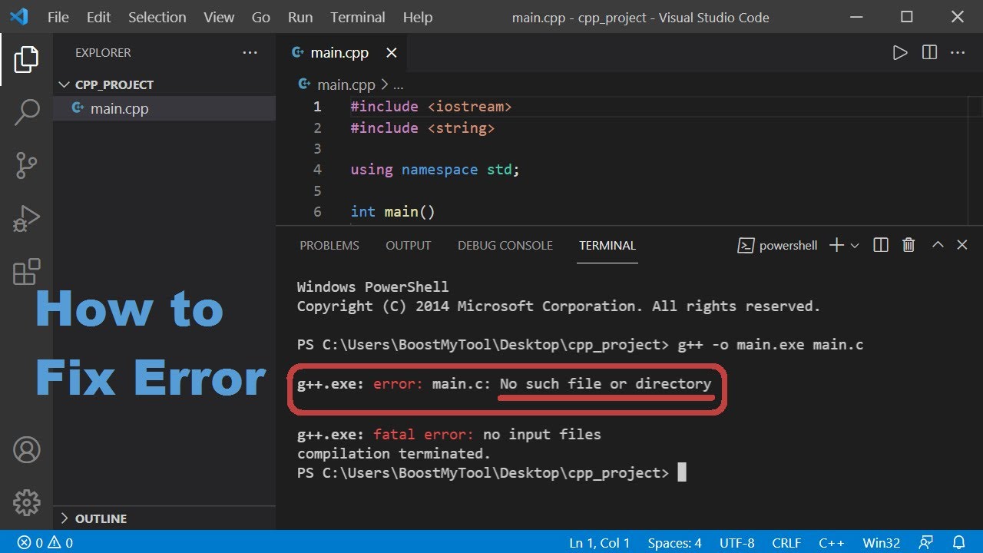Click the EXPLORER panel title
This screenshot has width=983, height=553.
pos(103,53)
